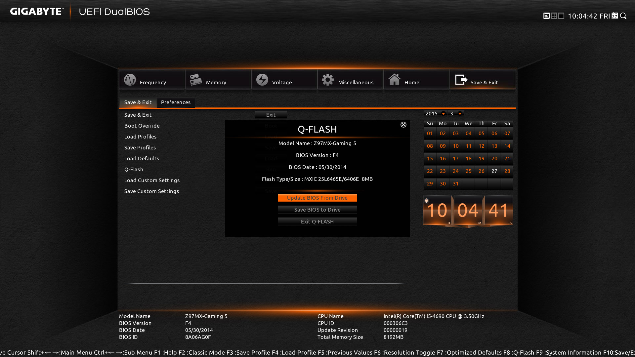
Task: Click CPU ID value 000306C3
Action: (x=396, y=323)
